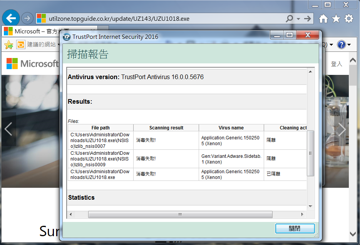This screenshot has width=360, height=245.
Task: Open the browser Home page icon
Action: [x=323, y=18]
